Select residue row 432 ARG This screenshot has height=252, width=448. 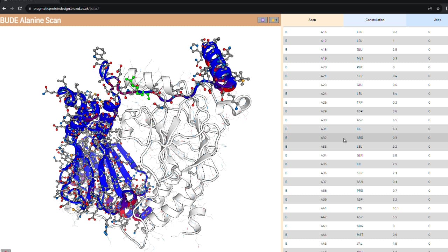point(365,138)
